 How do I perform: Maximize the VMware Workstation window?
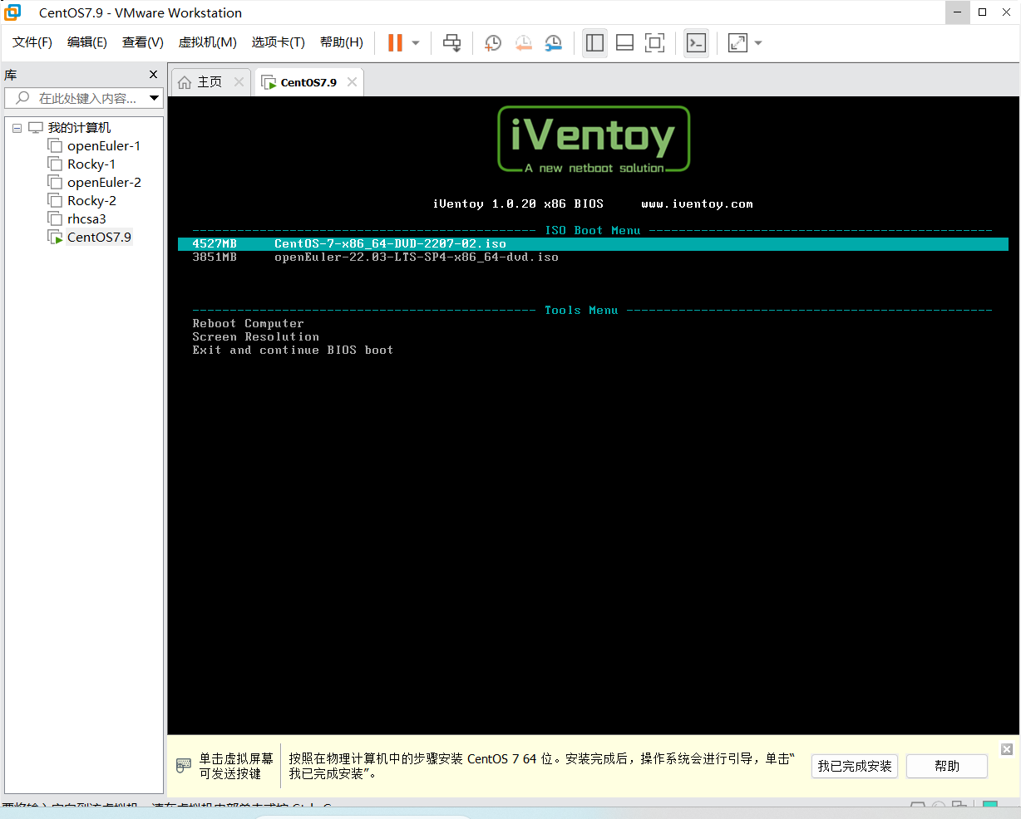click(983, 12)
